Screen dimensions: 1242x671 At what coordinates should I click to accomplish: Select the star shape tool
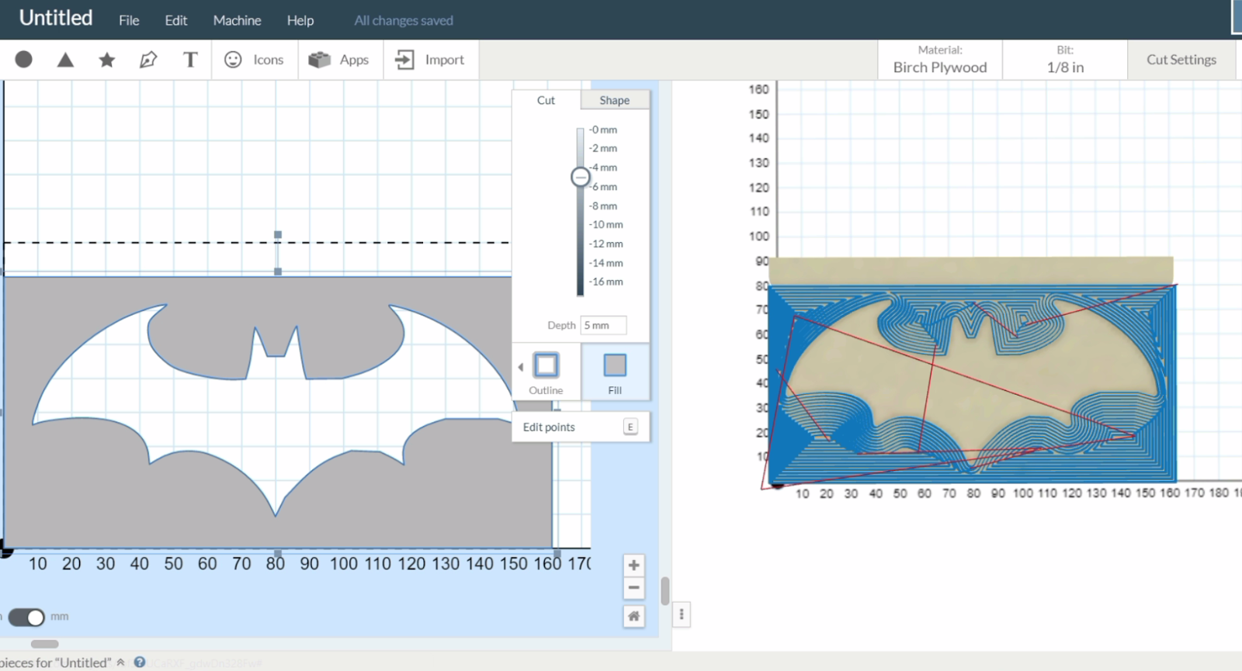point(107,60)
